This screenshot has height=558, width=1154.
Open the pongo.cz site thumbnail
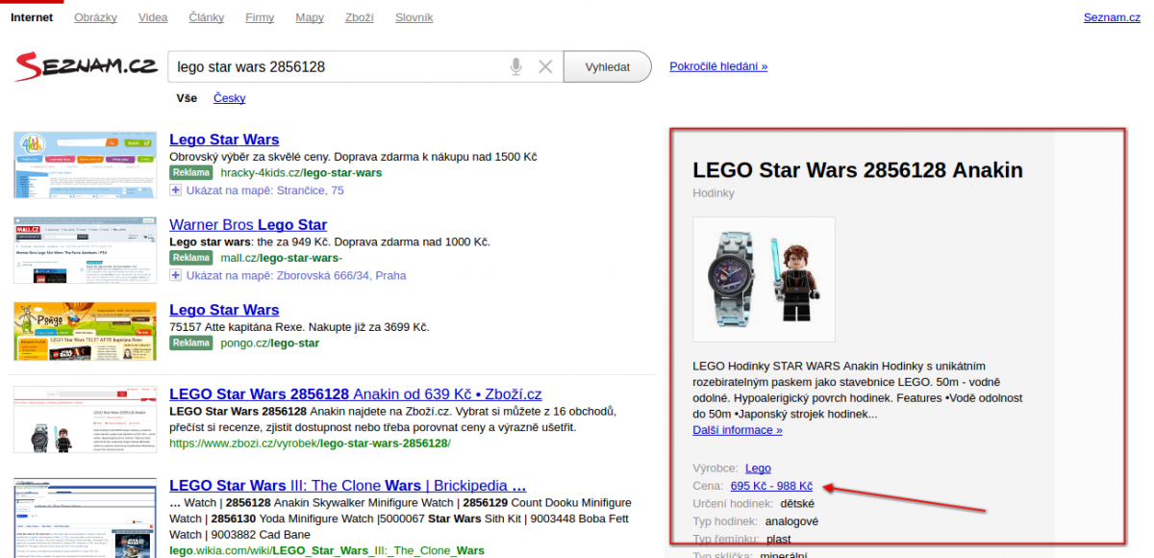pyautogui.click(x=85, y=332)
